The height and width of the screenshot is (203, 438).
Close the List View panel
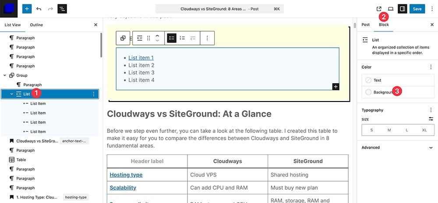coord(95,25)
